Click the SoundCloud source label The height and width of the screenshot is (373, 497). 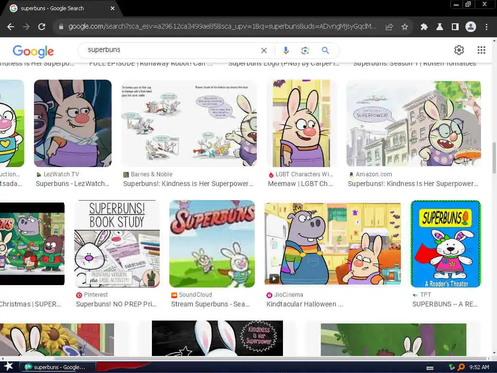[195, 295]
